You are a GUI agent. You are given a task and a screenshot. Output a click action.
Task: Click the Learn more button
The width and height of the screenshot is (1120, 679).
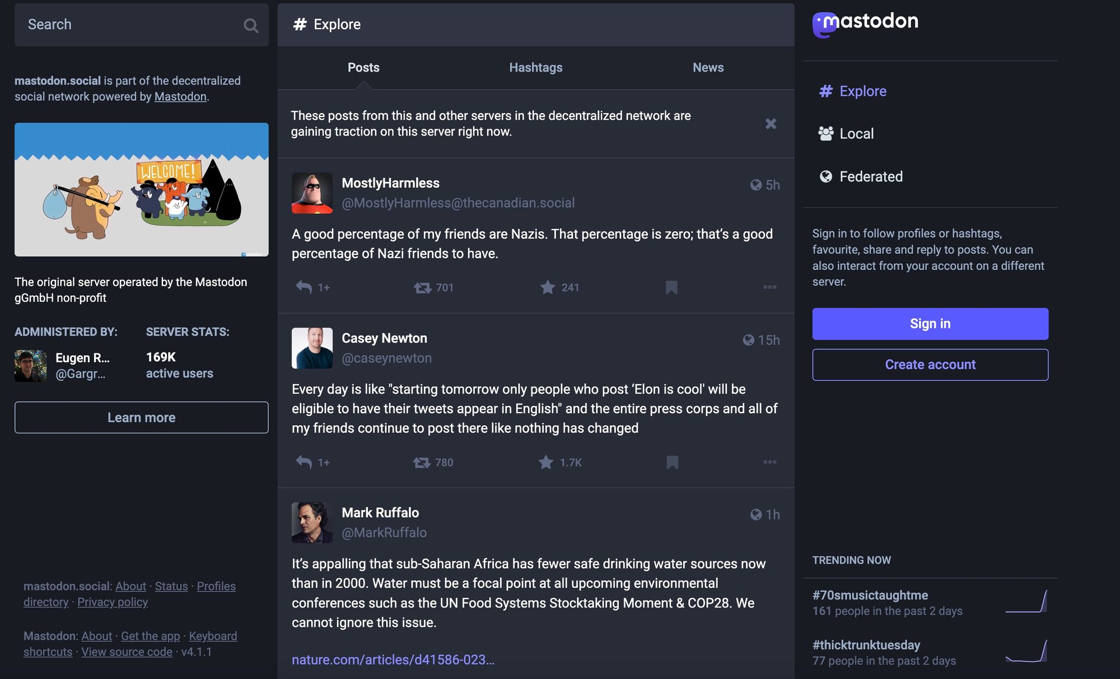[141, 418]
